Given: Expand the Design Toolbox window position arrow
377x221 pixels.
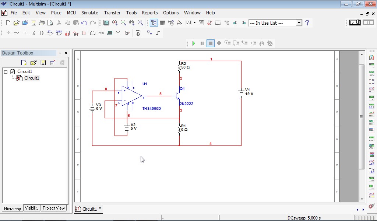Looking at the screenshot, I should tap(60, 53).
